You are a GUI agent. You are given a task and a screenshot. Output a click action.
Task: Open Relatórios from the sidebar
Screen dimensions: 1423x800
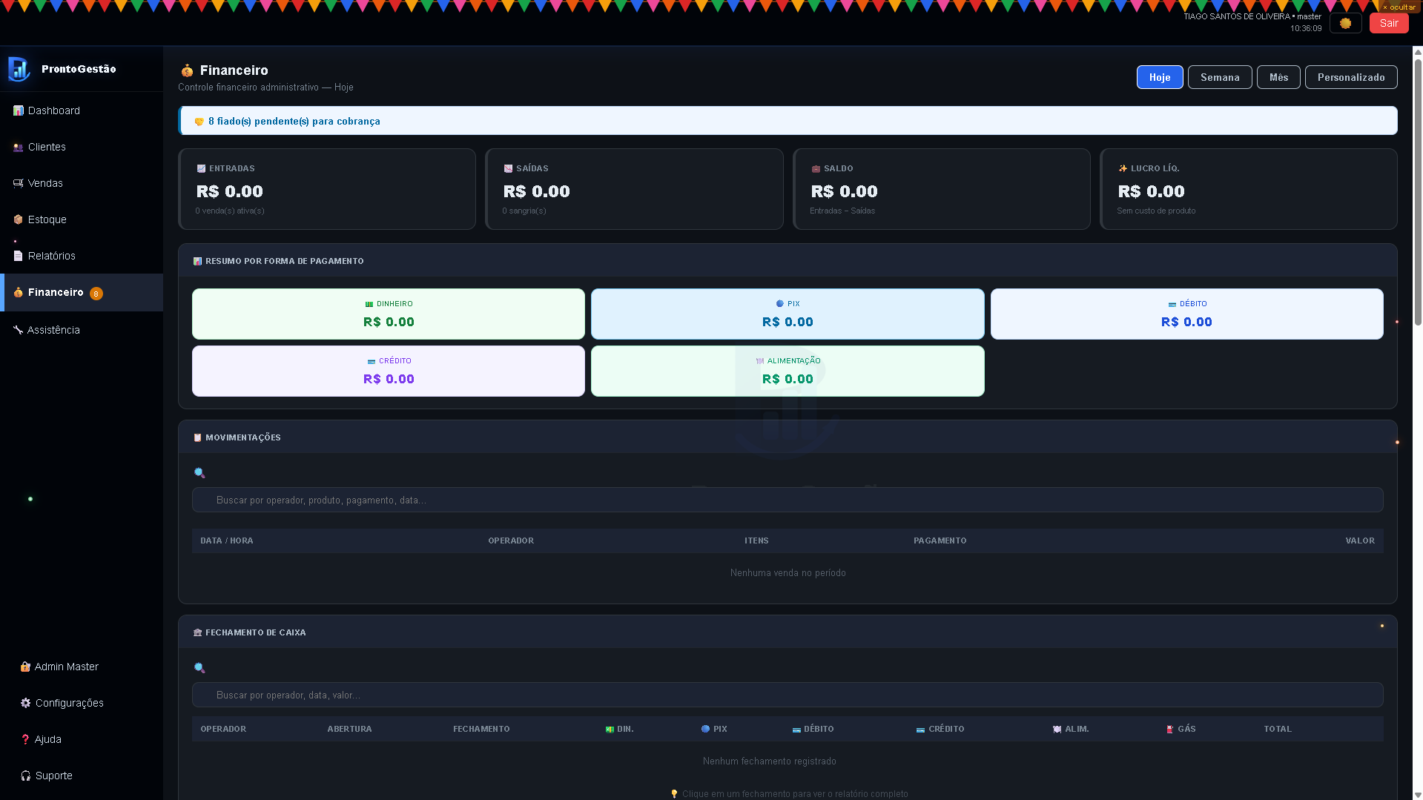82,256
